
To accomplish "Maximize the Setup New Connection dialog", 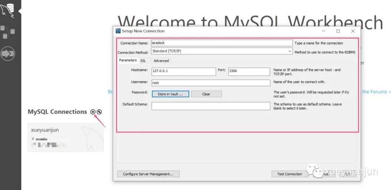I will click(338, 31).
